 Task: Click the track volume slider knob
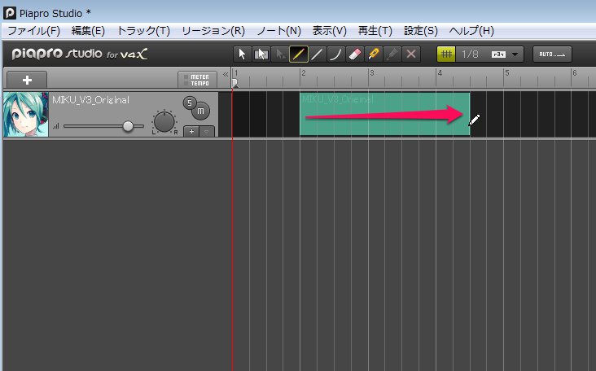coord(128,126)
